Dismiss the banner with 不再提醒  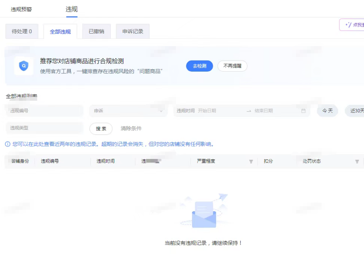pyautogui.click(x=232, y=66)
